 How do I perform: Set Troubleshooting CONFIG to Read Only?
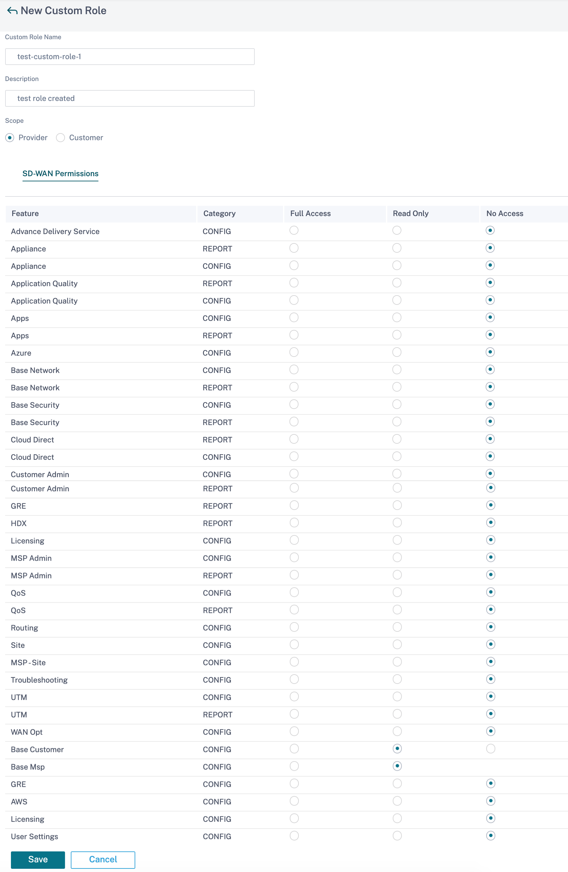click(x=397, y=679)
